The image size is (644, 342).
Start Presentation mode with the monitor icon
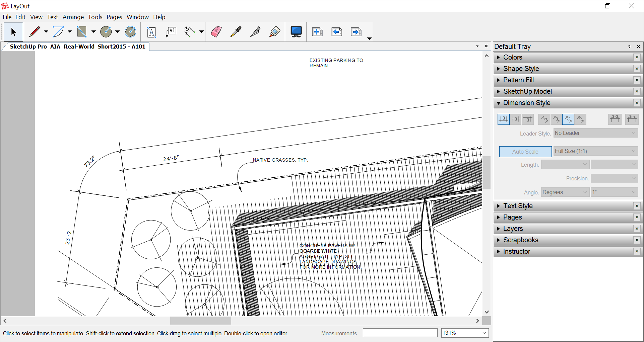click(296, 32)
